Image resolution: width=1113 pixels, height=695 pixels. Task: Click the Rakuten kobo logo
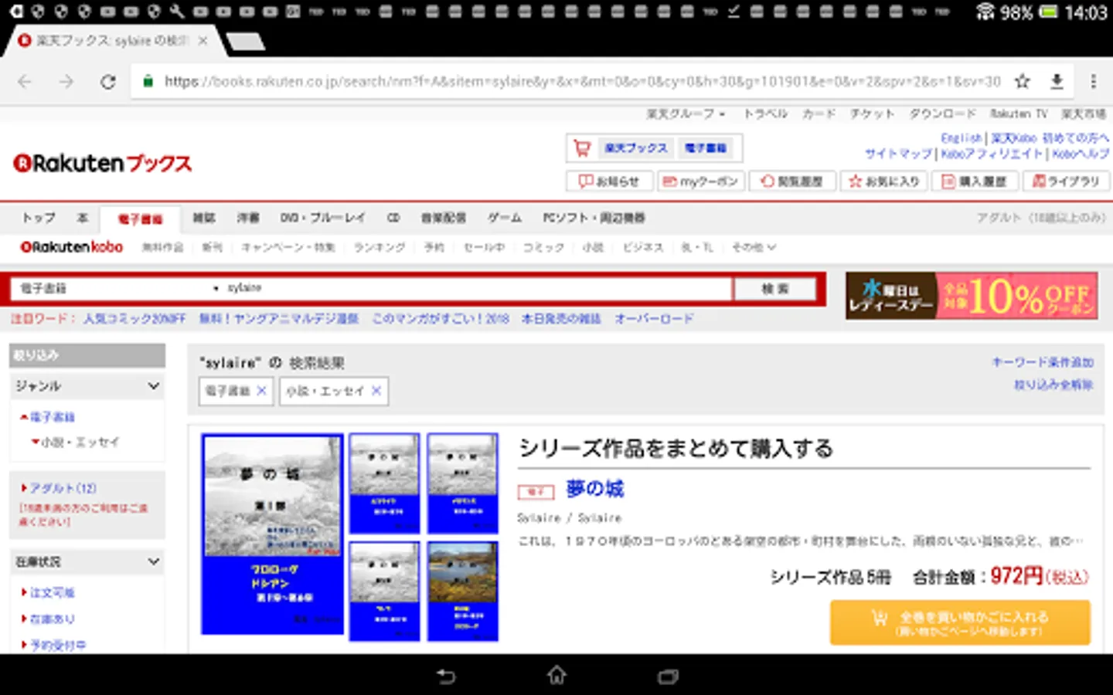(71, 247)
